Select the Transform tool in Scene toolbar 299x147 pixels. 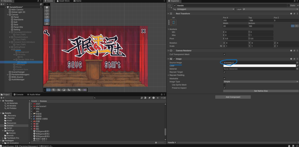click(x=47, y=24)
